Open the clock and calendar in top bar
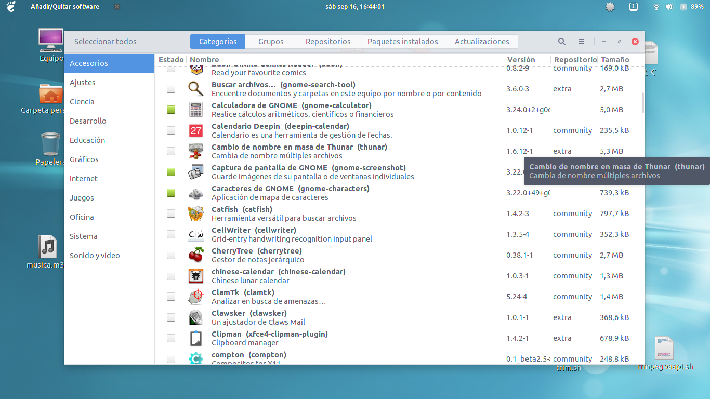This screenshot has width=710, height=399. (x=354, y=7)
